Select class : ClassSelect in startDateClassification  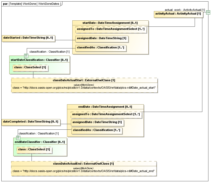[30, 67]
